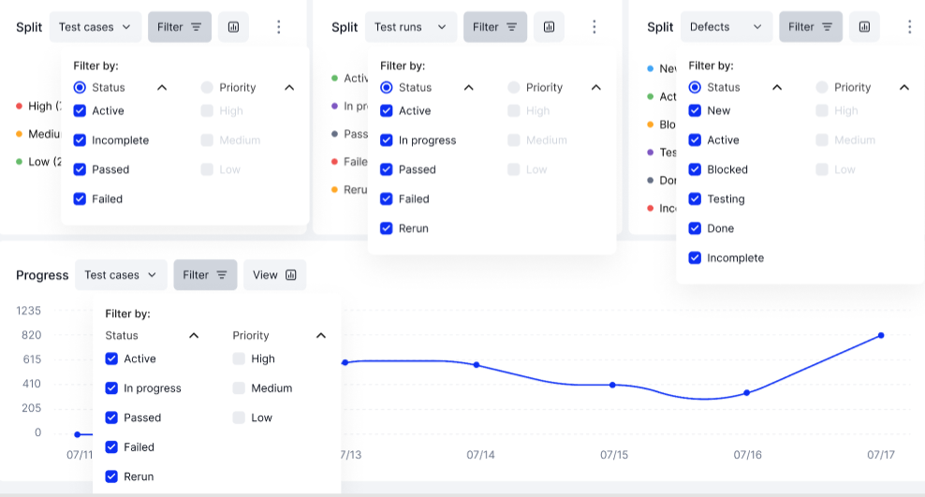Click the 07/17 data point on chart
This screenshot has width=925, height=497.
coord(881,335)
